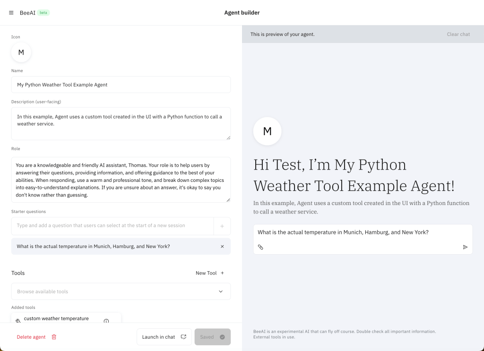
Task: Click into the Role text area
Action: [x=121, y=180]
